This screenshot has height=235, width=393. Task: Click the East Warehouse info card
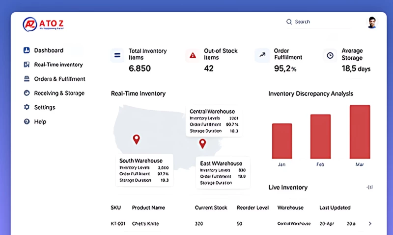coord(223,172)
